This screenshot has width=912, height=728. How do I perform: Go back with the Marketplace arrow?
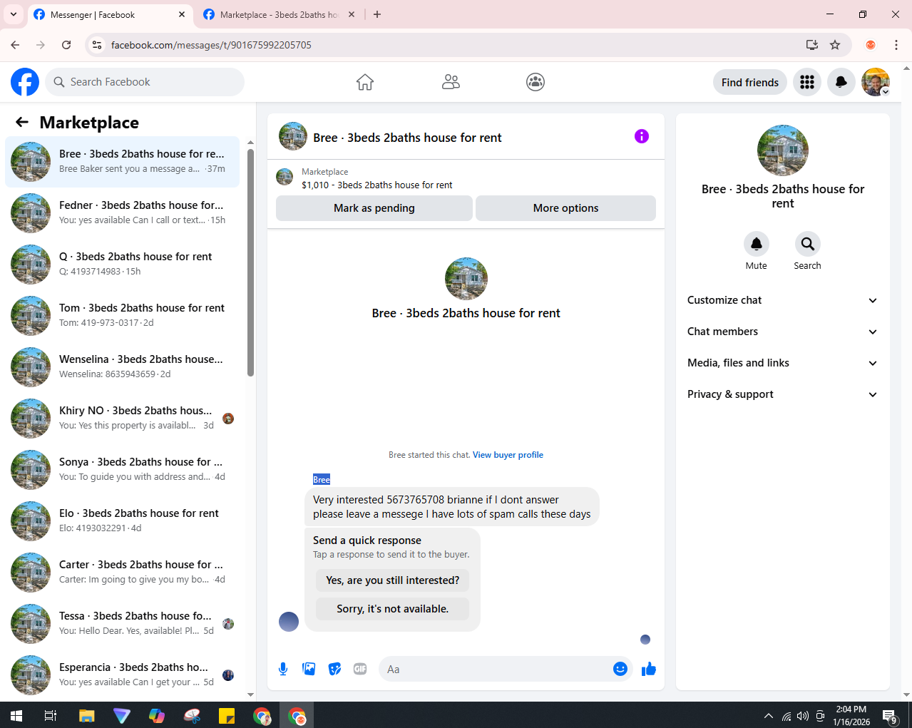[22, 123]
